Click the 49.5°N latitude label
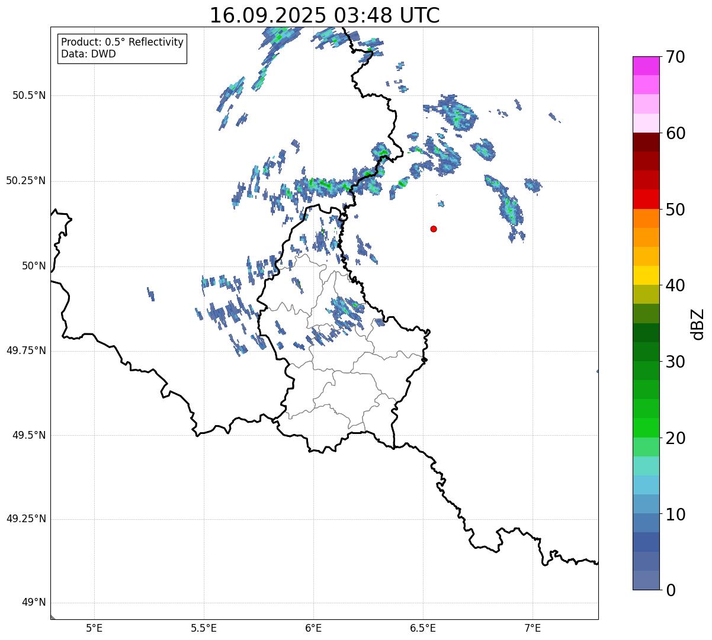Screen dimensions: 712x640 click(29, 435)
